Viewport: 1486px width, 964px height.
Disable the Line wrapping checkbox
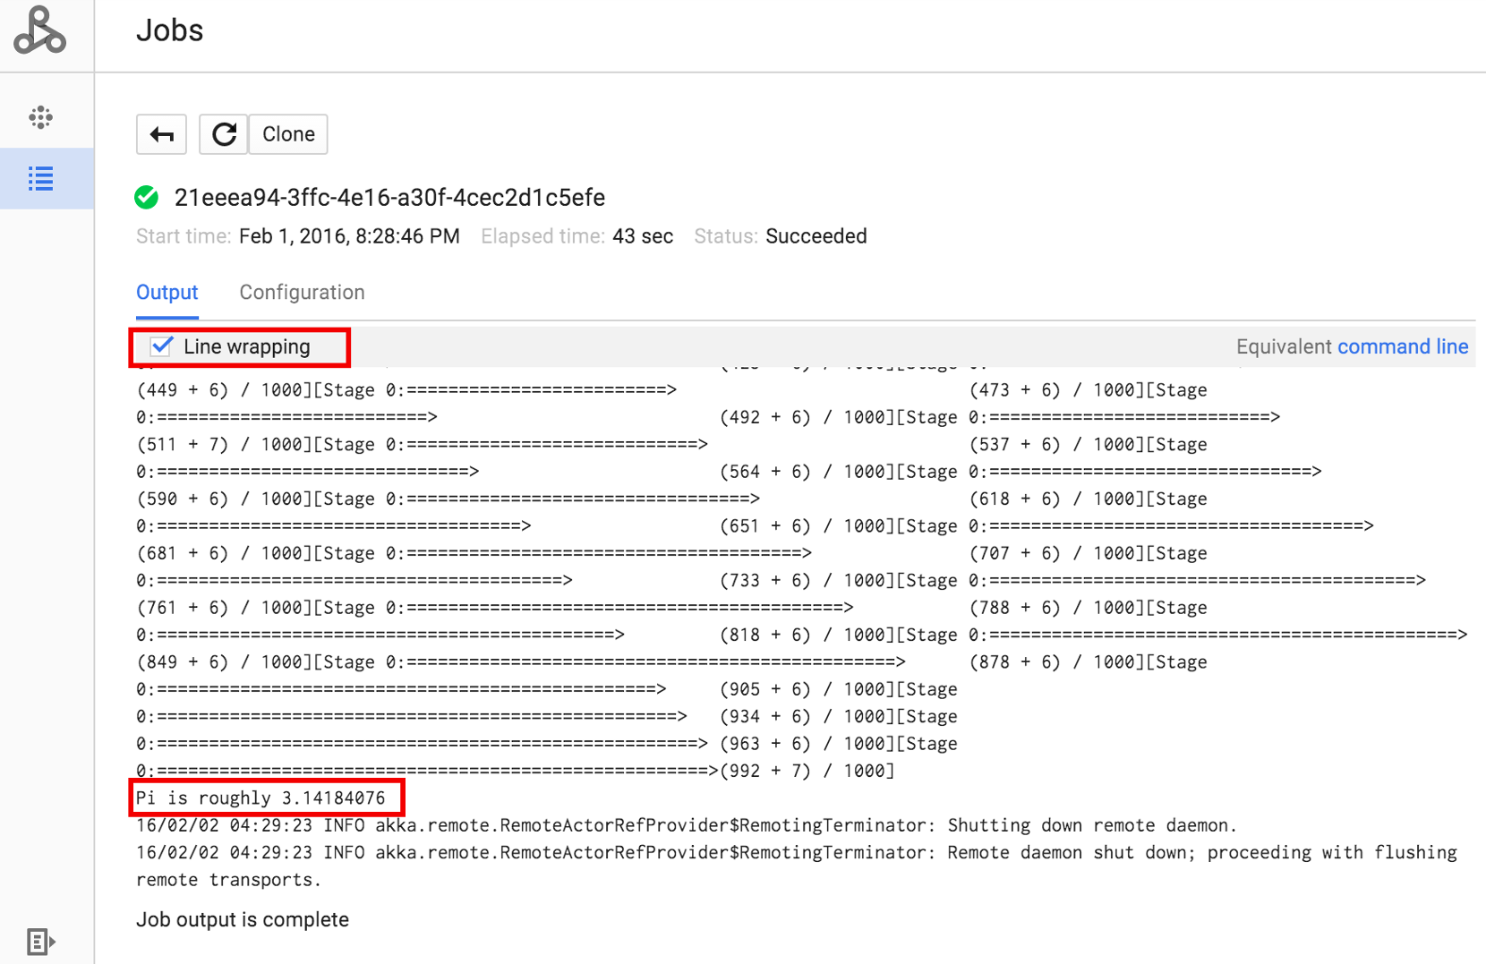(162, 346)
